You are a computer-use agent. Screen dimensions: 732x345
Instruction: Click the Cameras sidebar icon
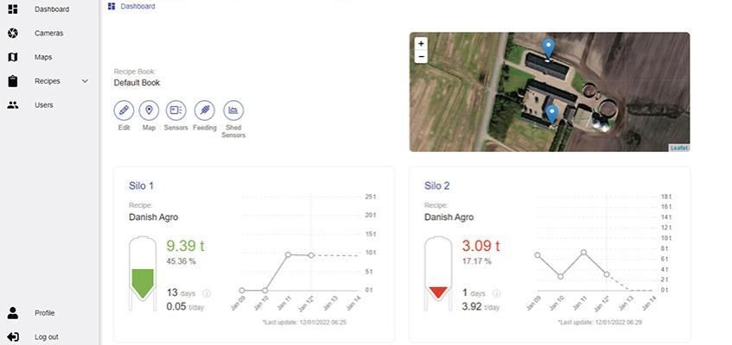13,33
